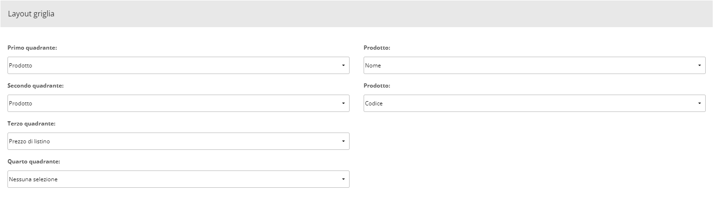
Task: Click the arrow icon of Secondo quadrante select
Action: [343, 103]
